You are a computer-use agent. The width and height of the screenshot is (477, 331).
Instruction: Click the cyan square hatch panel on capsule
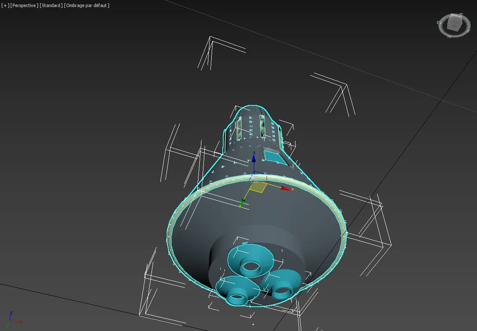coord(273,156)
